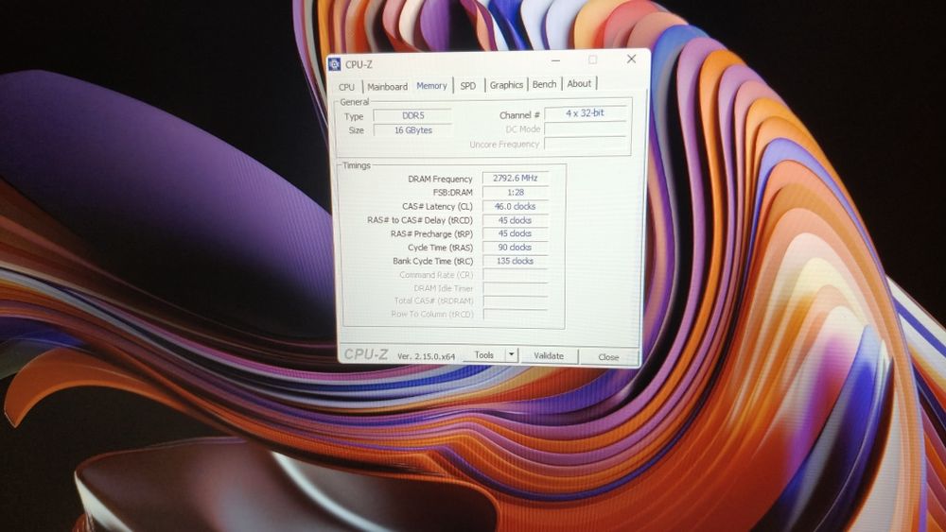The image size is (946, 532).
Task: Close CPU-Z with the X button
Action: coord(631,59)
